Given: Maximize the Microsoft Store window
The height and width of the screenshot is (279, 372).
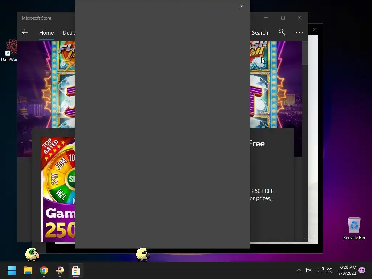Looking at the screenshot, I should tap(283, 18).
